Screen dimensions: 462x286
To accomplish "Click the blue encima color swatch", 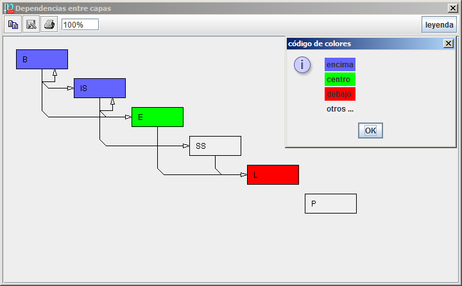I will (x=339, y=65).
